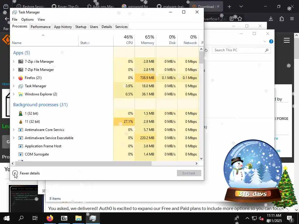Expand Antimalware Core Service row
Screen dimensions: 299x224
(x=13, y=130)
